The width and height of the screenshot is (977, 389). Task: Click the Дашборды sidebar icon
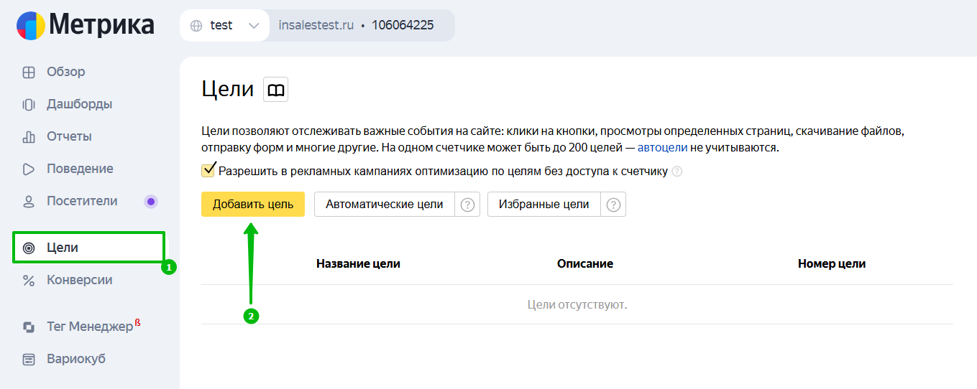tap(29, 105)
